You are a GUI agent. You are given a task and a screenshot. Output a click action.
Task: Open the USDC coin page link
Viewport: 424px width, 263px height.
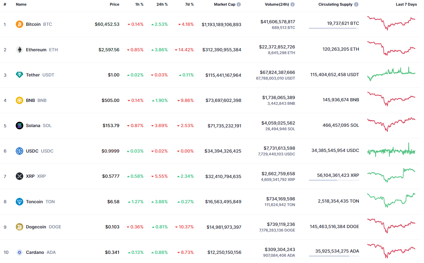pos(32,151)
